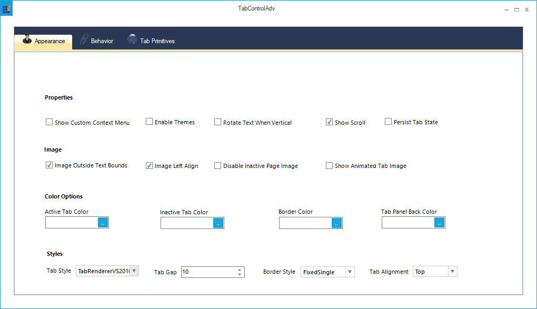Switch to the Behavior tab
Screen dimensions: 537x309
tap(100, 41)
